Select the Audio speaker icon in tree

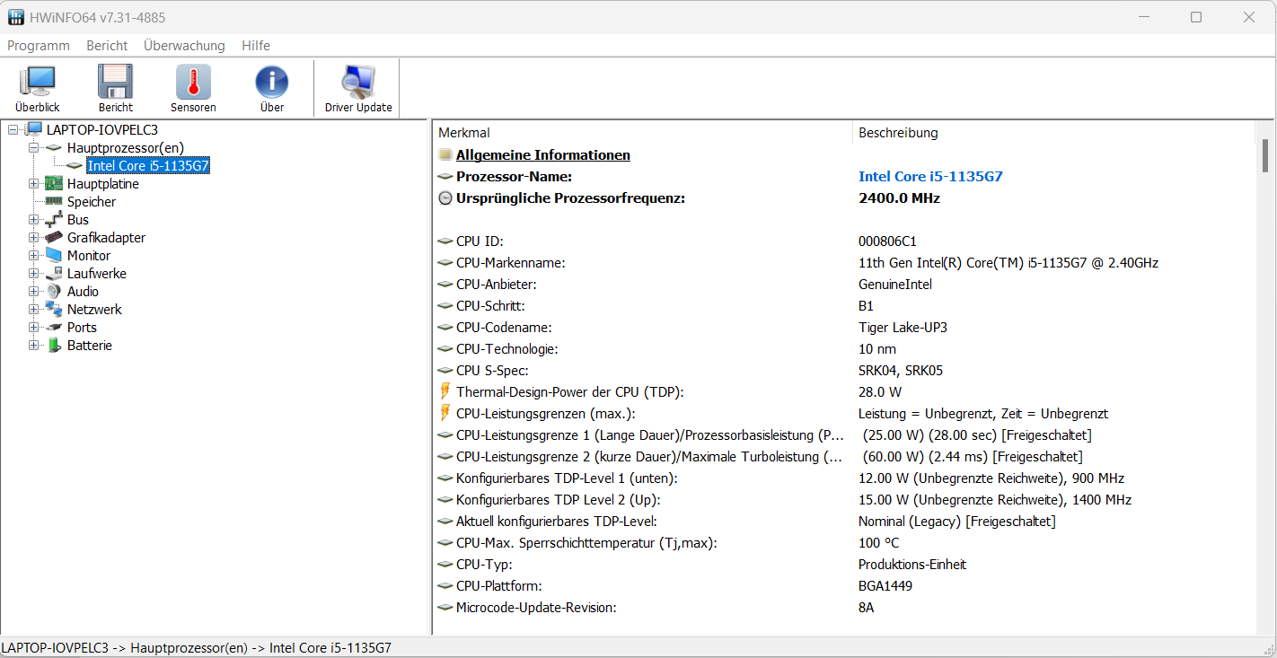54,292
